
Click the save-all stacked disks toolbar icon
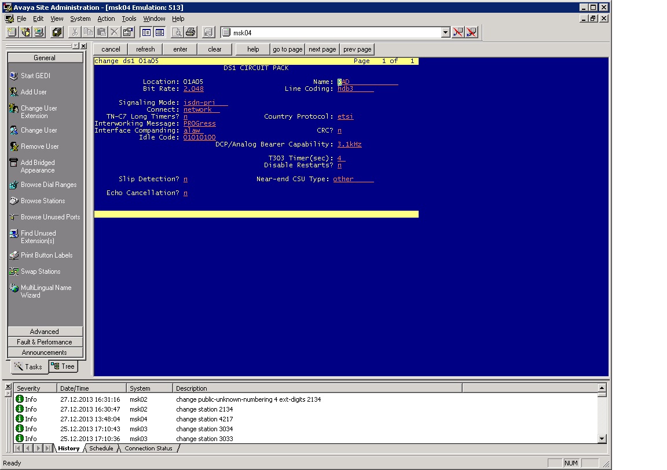tap(57, 32)
